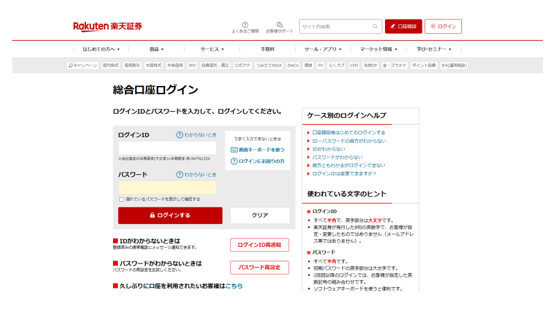Image resolution: width=555 pixels, height=312 pixels.
Task: Enable showing hidden password checkbox
Action: [x=121, y=199]
